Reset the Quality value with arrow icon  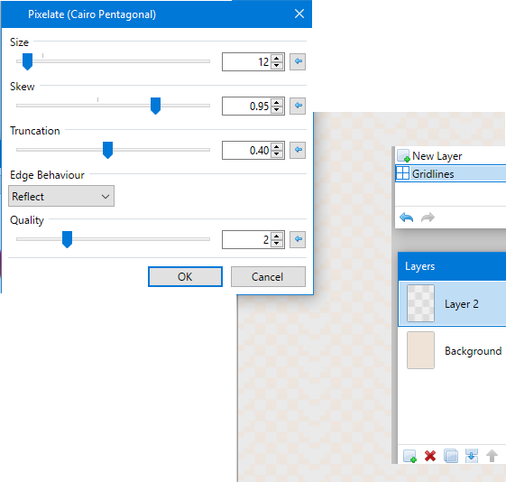point(298,239)
